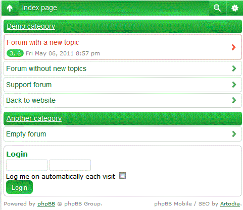Click the Index page title in the header
Viewport: 243px width, 210px height.
tap(39, 8)
